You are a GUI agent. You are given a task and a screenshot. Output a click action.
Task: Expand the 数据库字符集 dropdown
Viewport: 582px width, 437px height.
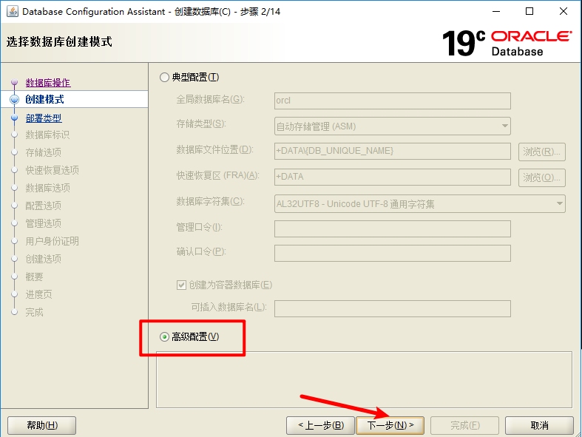point(419,203)
